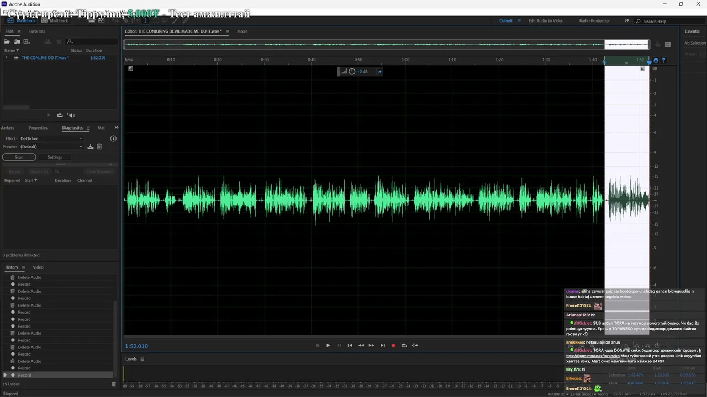Click the red Record button
Viewport: 707px width, 397px height.
pos(393,345)
